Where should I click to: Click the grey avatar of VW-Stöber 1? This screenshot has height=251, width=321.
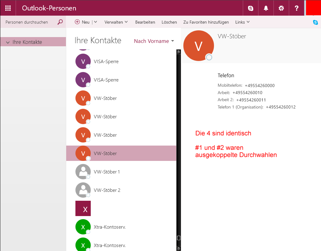(83, 172)
